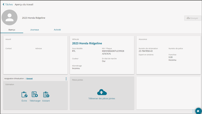Image resolution: width=202 pixels, height=114 pixels.
Task: Open the Activité tab
Action: [x=57, y=30]
